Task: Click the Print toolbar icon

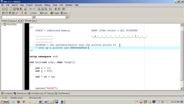Action: point(25,9)
